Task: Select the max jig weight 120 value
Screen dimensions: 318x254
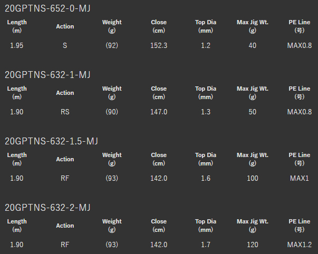Action: [253, 245]
